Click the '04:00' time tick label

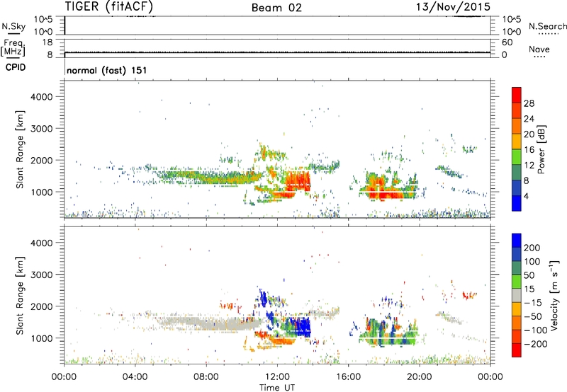(135, 377)
